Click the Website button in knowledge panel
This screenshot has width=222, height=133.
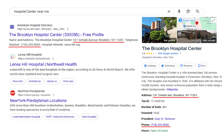pyautogui.click(x=150, y=66)
